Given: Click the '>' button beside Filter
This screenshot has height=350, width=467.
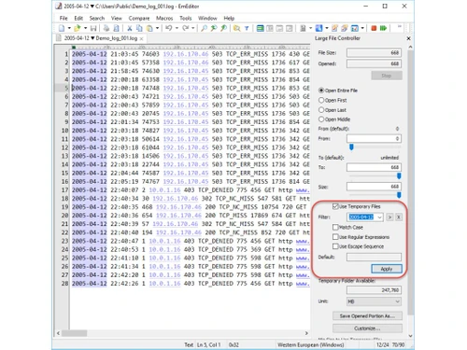Looking at the screenshot, I should 389,217.
